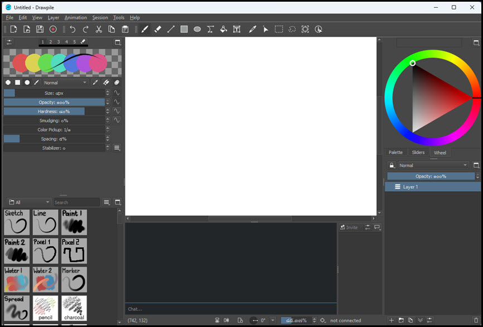483x327 pixels.
Task: Open the layer blend mode Normal dropdown
Action: 433,165
